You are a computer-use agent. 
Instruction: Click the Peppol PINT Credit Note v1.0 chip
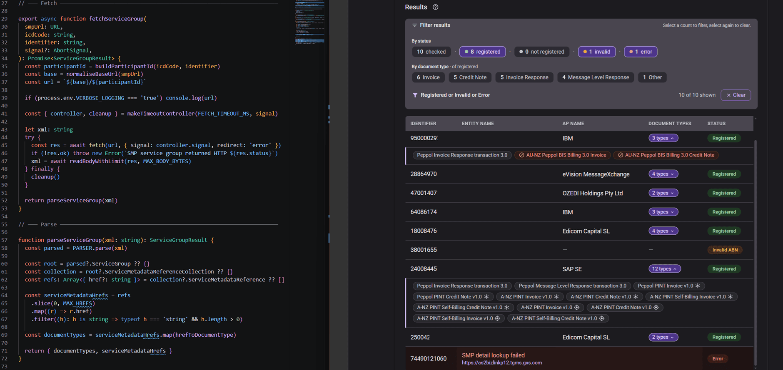pyautogui.click(x=453, y=297)
